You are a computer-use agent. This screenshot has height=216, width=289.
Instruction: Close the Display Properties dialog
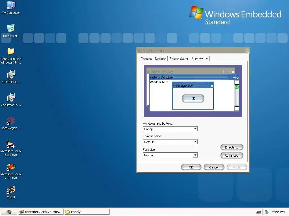(248, 51)
